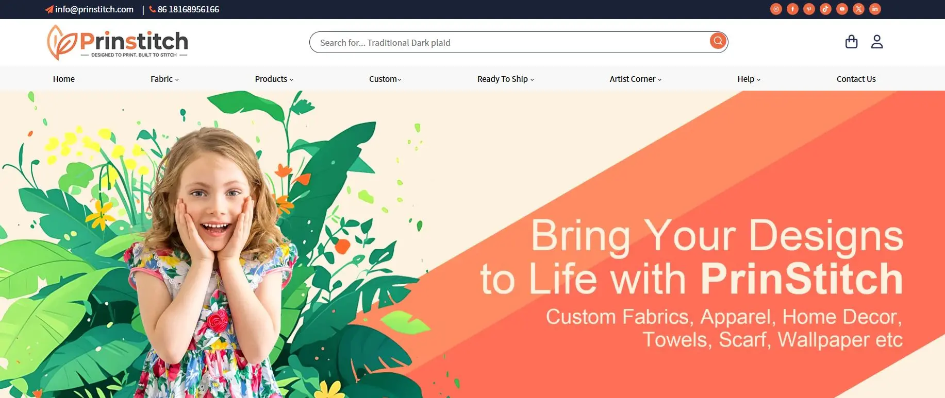Open the Contact Us menu item
Image resolution: width=945 pixels, height=398 pixels.
tap(856, 79)
